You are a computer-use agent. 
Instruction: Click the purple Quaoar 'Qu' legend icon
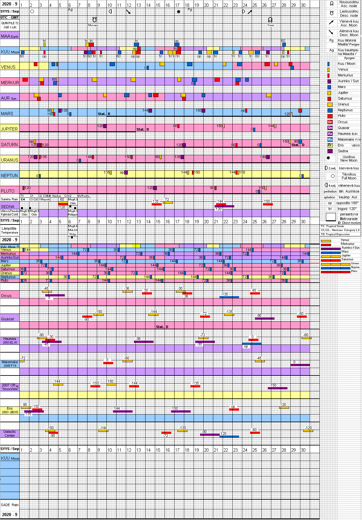click(x=330, y=128)
